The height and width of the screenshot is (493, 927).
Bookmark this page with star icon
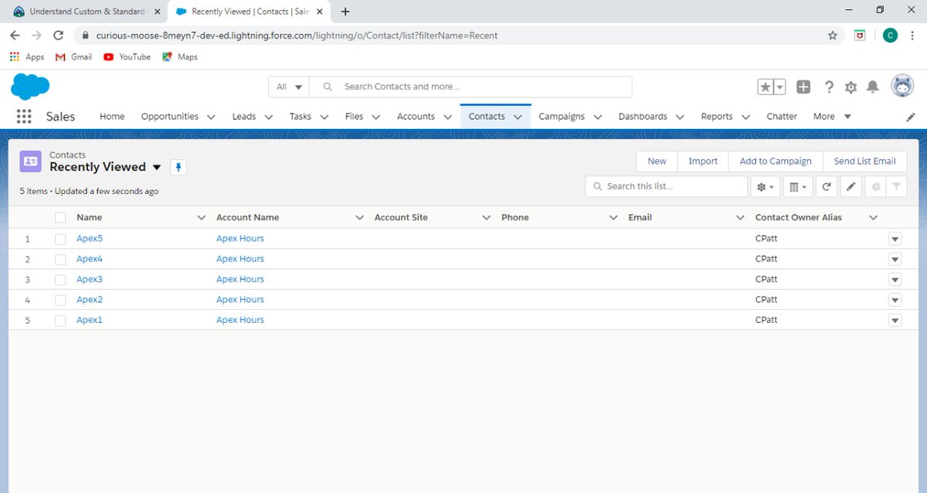pyautogui.click(x=832, y=36)
